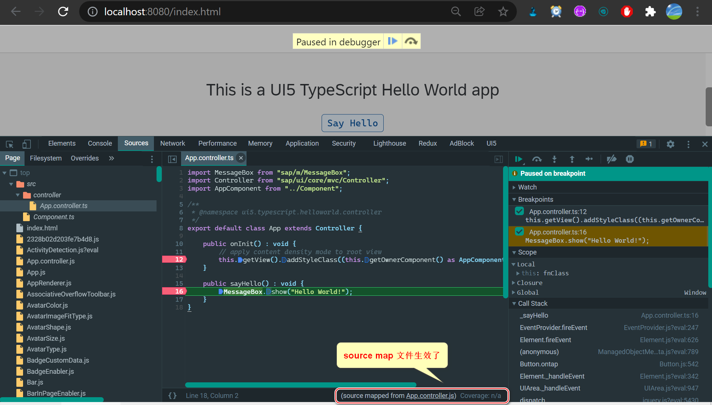Step into next function call
This screenshot has width=712, height=405.
point(554,159)
